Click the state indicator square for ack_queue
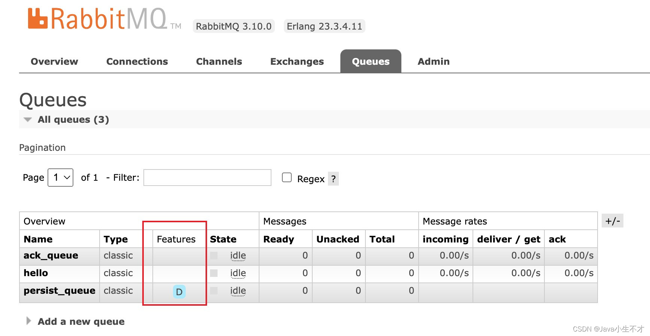650x336 pixels. pyautogui.click(x=214, y=256)
